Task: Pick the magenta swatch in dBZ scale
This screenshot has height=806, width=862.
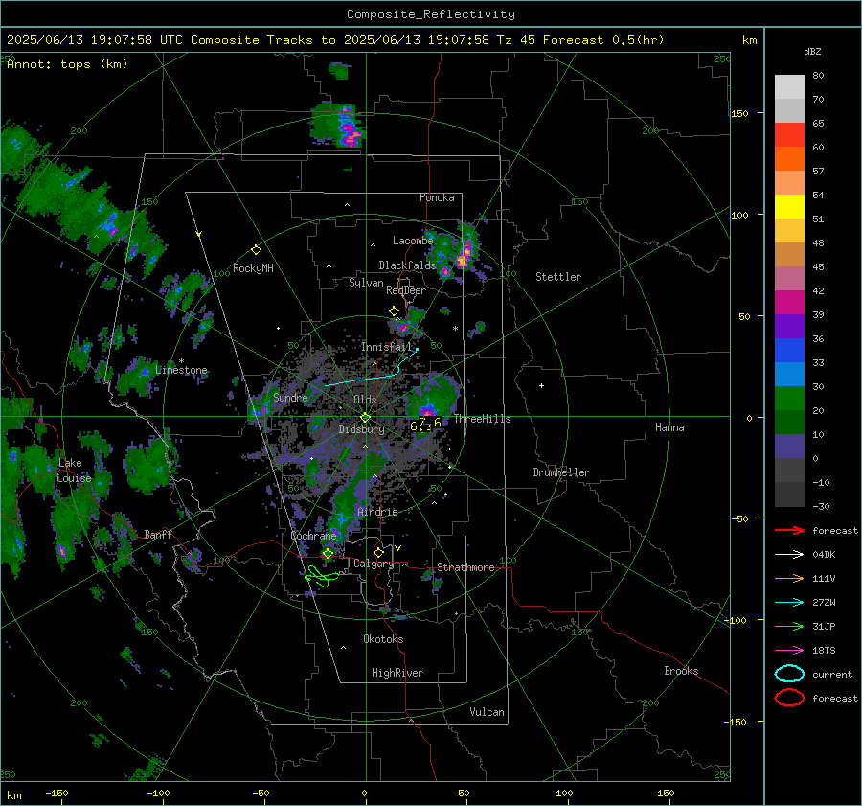Action: [789, 303]
